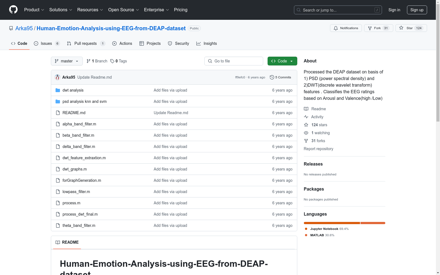Open the Arka95 owner link
The width and height of the screenshot is (440, 275).
(24, 28)
